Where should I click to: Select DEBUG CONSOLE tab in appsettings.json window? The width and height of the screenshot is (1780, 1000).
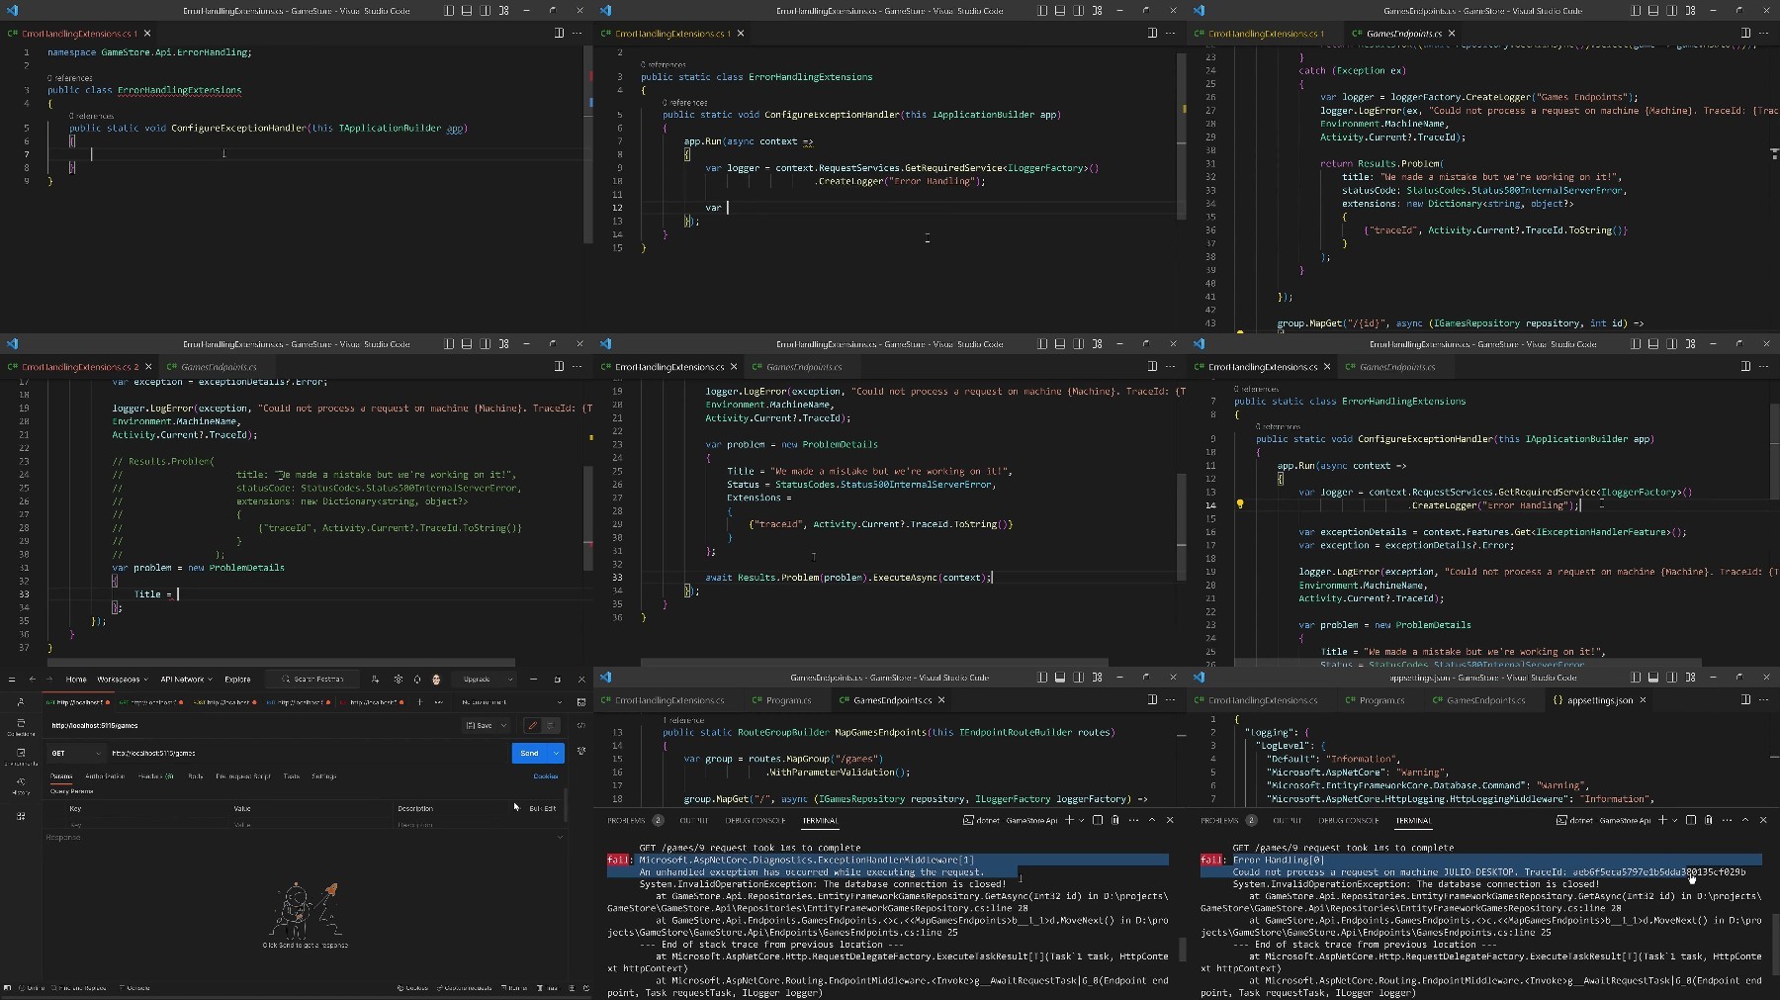point(1349,820)
